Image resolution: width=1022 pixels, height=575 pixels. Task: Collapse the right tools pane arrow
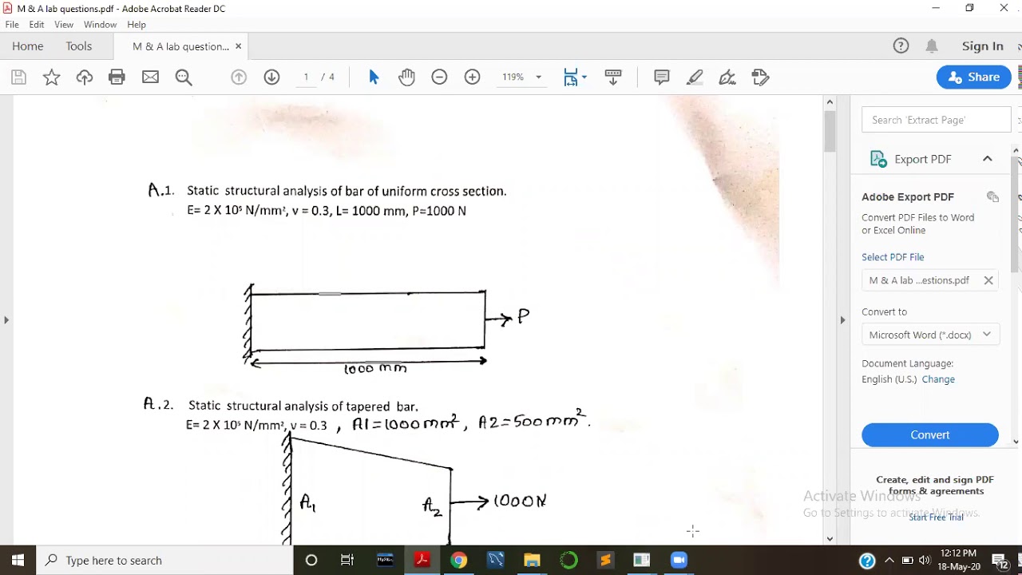point(842,320)
